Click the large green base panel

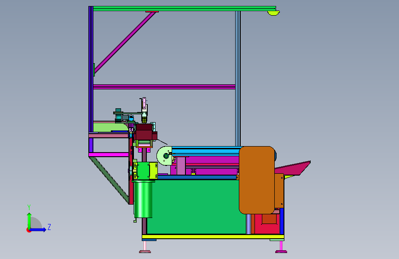tap(196, 206)
